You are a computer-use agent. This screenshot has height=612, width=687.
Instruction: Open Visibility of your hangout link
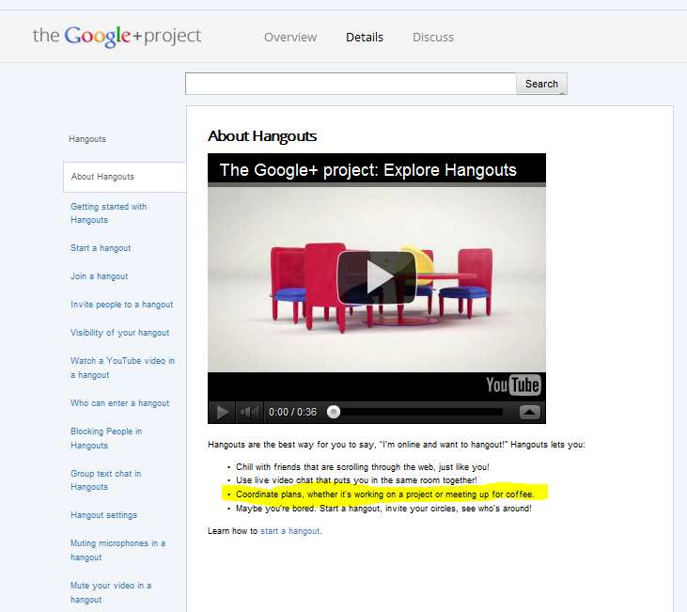click(x=119, y=333)
